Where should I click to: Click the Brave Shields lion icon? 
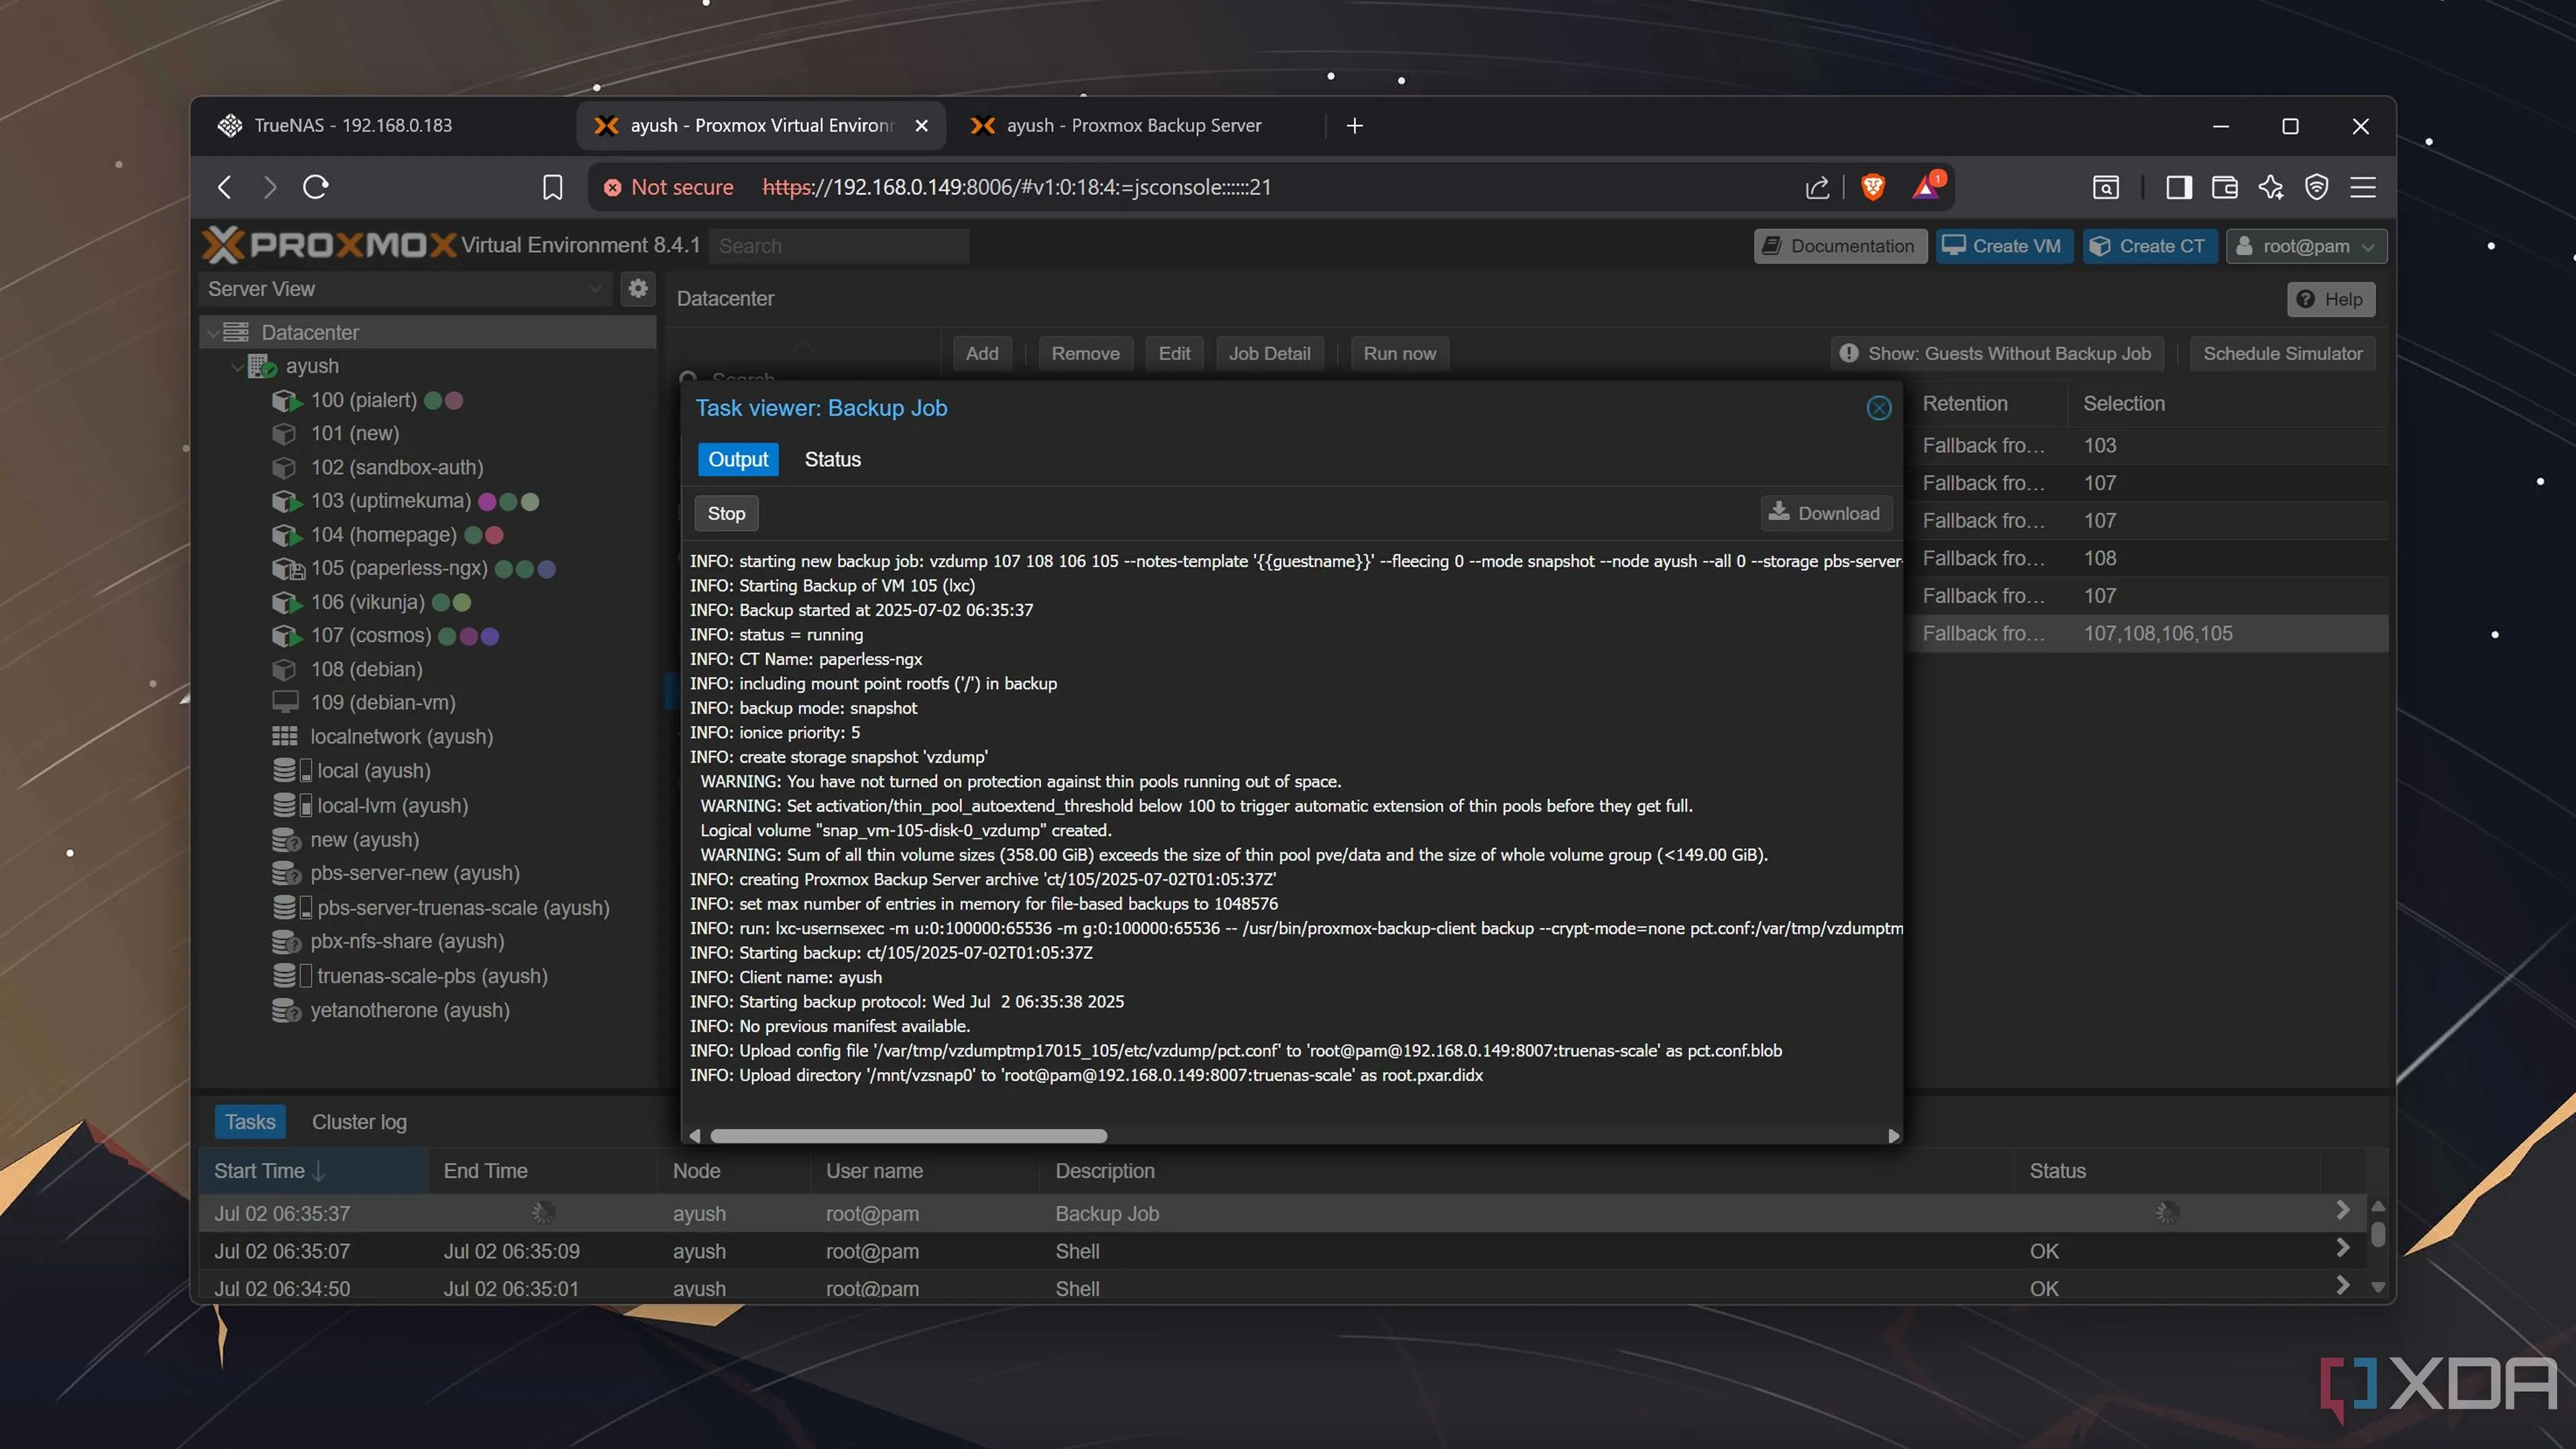click(x=1873, y=187)
